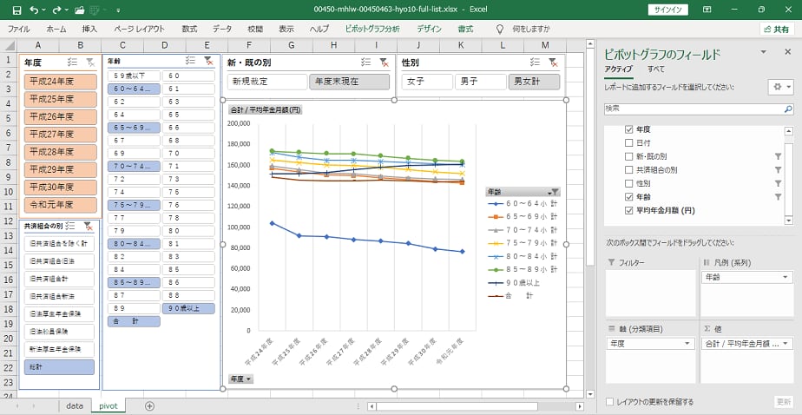Clear the filter on the 共済組合の別 slicer
The width and height of the screenshot is (802, 415).
point(89,226)
